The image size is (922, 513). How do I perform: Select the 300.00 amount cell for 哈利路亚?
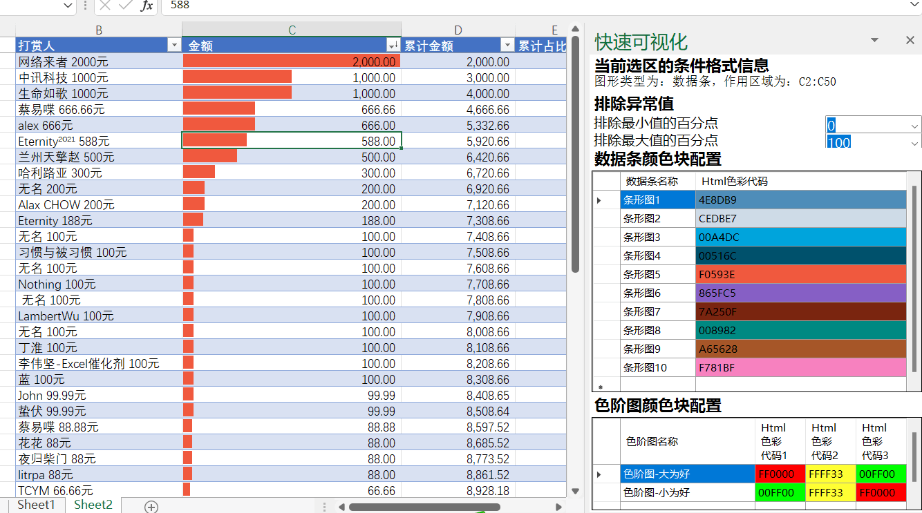click(292, 173)
